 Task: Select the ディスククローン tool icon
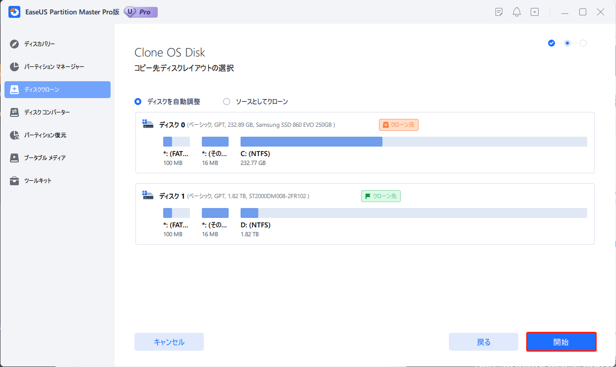tap(15, 89)
